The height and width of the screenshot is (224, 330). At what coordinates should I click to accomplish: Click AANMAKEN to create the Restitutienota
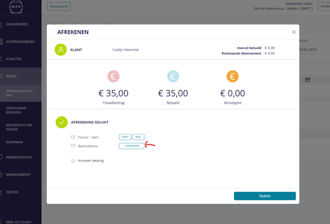click(x=132, y=146)
